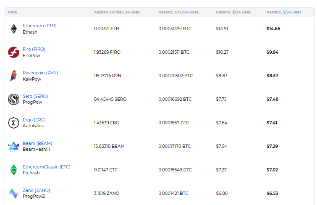Open the Beam (BEAM) link
317x205 pixels.
37,143
